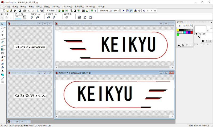Expand the Pan tool flyout arrow
Screen dimensions: 213x127
5,24
